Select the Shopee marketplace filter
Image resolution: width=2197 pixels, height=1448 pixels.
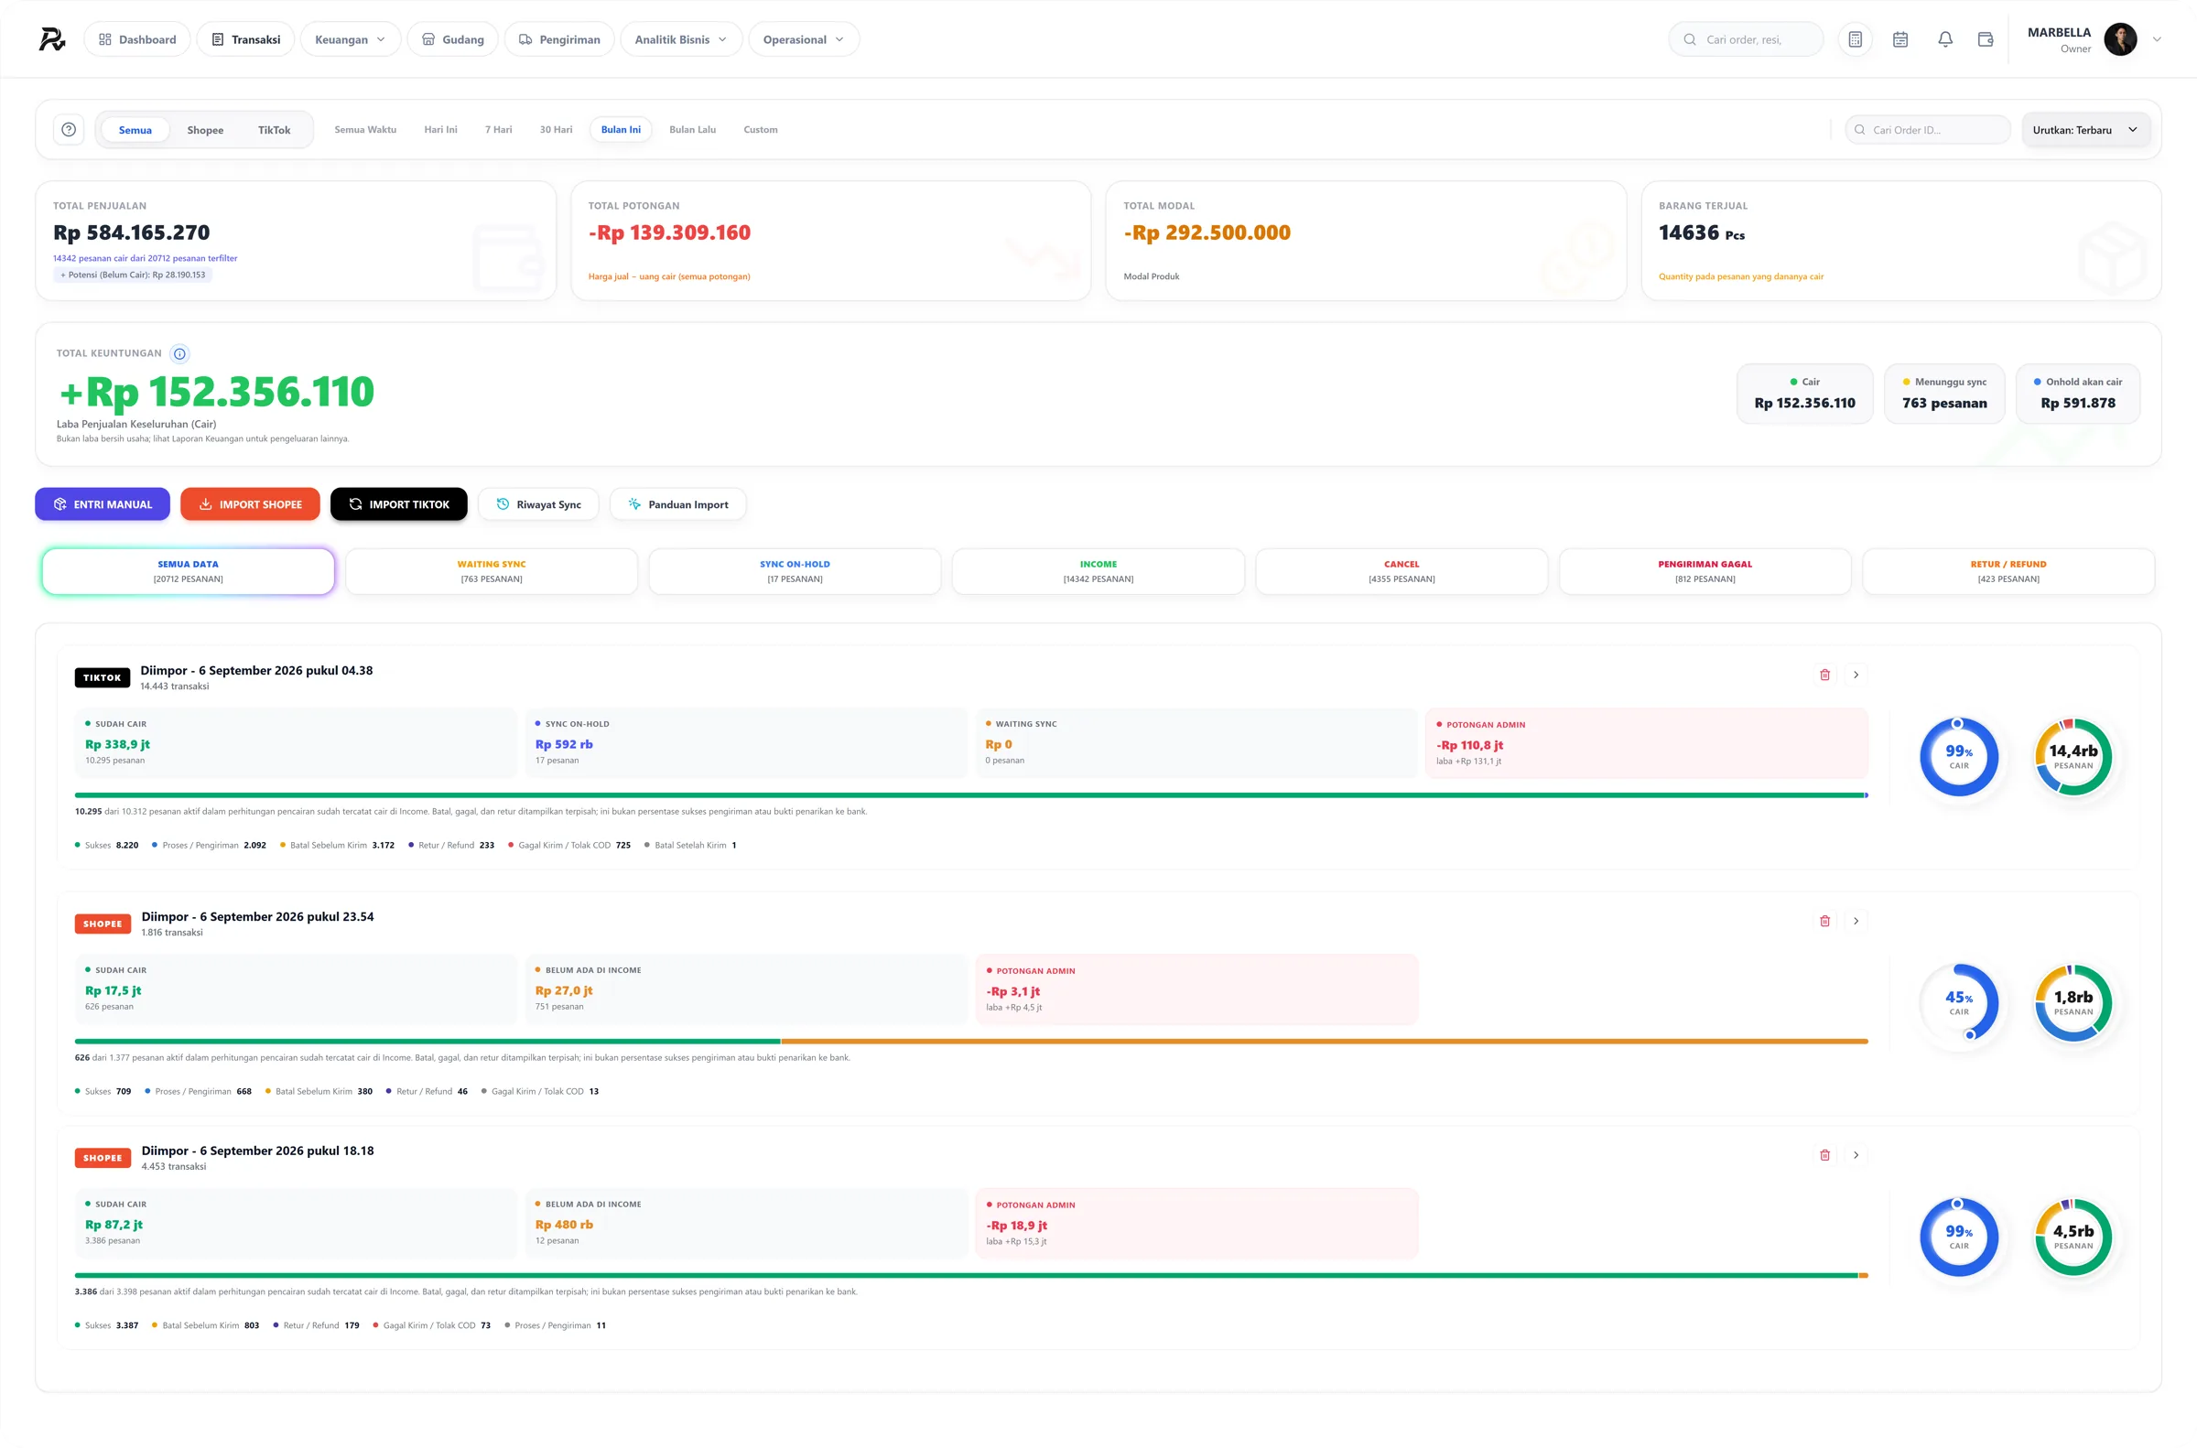click(x=205, y=130)
